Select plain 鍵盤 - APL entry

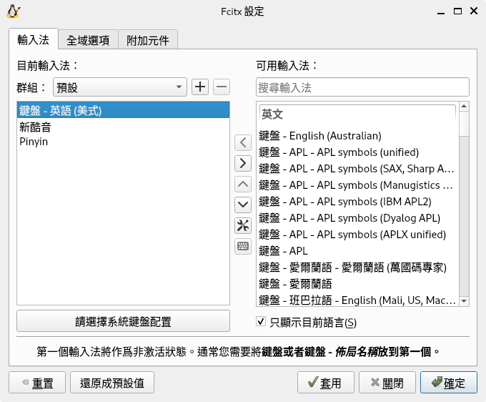coord(357,251)
